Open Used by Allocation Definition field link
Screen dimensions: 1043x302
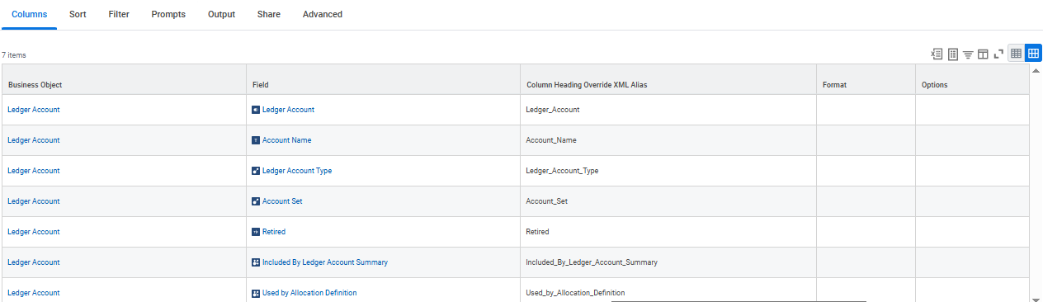pyautogui.click(x=309, y=293)
